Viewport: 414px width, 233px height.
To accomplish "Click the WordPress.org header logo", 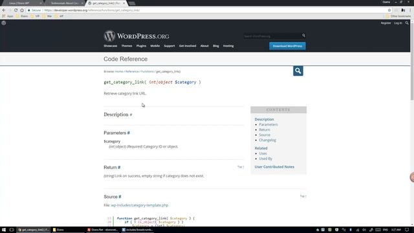I will [x=136, y=36].
